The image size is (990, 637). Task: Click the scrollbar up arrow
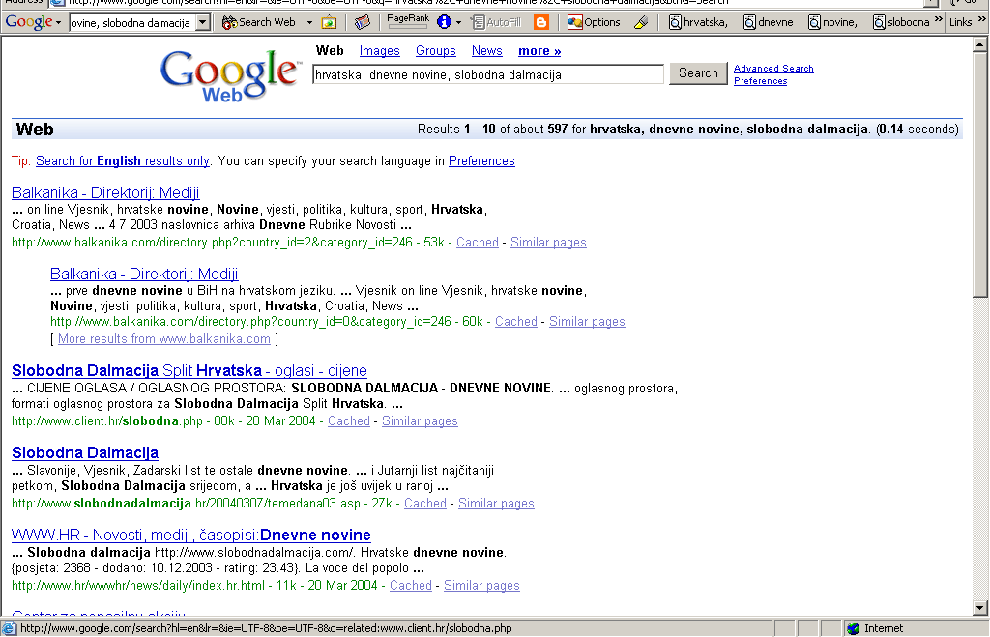(980, 44)
